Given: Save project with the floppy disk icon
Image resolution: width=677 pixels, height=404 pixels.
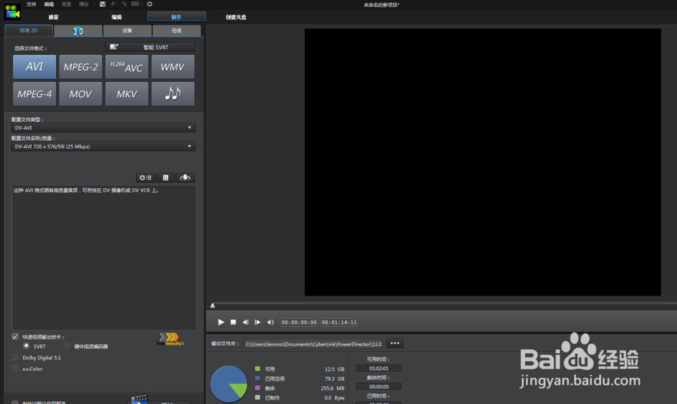Looking at the screenshot, I should pyautogui.click(x=102, y=4).
